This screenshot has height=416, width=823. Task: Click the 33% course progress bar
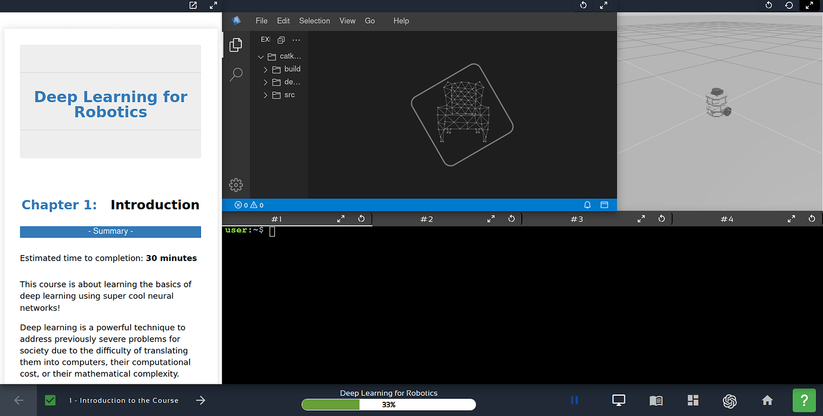tap(388, 405)
